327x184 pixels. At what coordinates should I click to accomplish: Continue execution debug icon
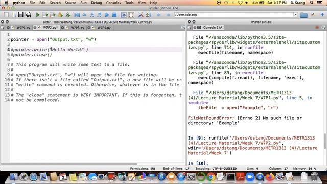pos(107,15)
